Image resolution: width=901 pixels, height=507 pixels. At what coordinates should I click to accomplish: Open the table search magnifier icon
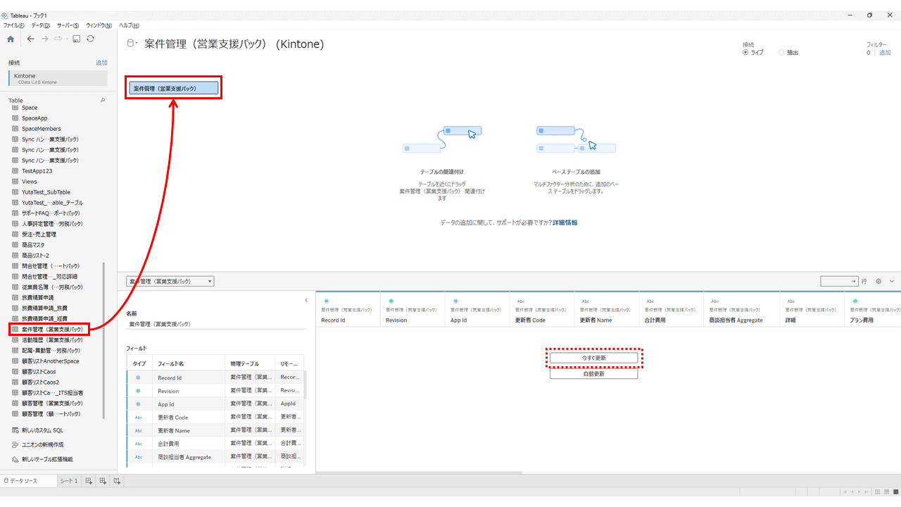point(103,101)
